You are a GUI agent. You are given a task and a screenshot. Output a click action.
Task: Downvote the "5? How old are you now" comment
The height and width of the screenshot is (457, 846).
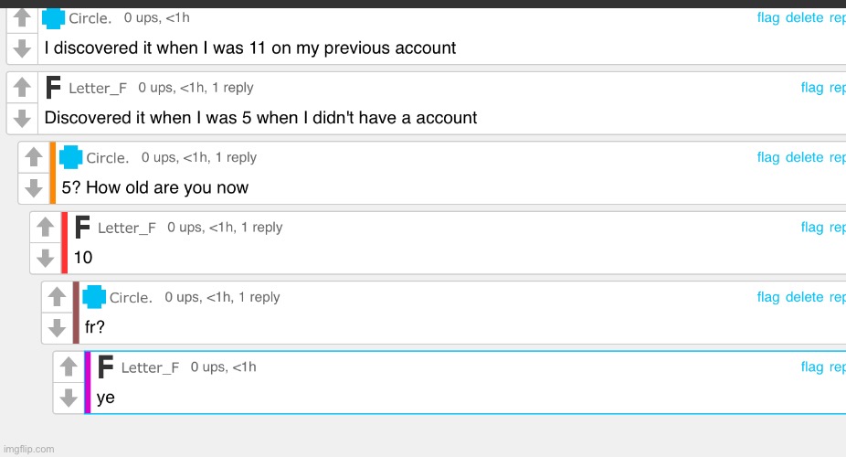[34, 187]
